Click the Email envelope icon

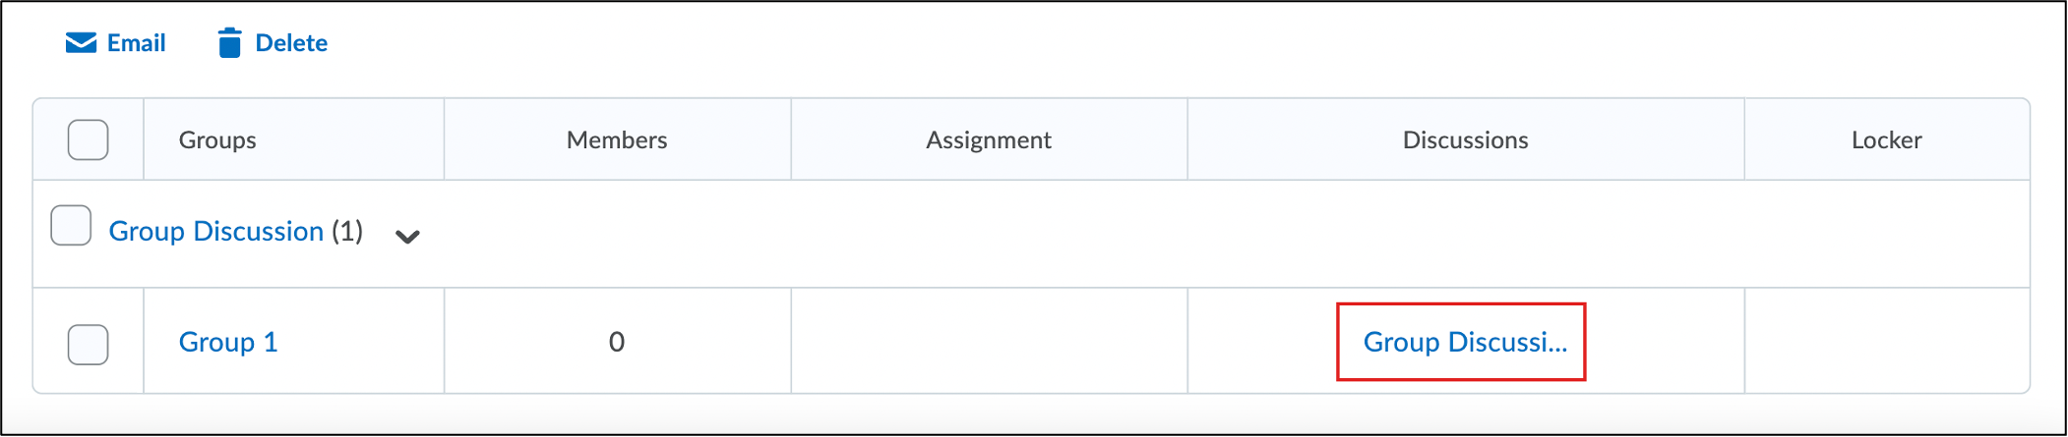point(81,43)
